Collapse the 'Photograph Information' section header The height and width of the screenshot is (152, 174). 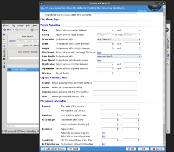point(53,101)
